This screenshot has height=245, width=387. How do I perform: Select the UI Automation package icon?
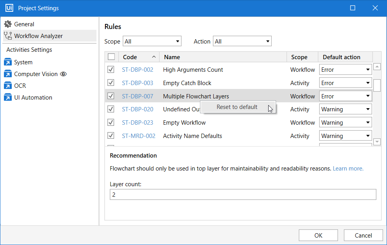(8, 98)
